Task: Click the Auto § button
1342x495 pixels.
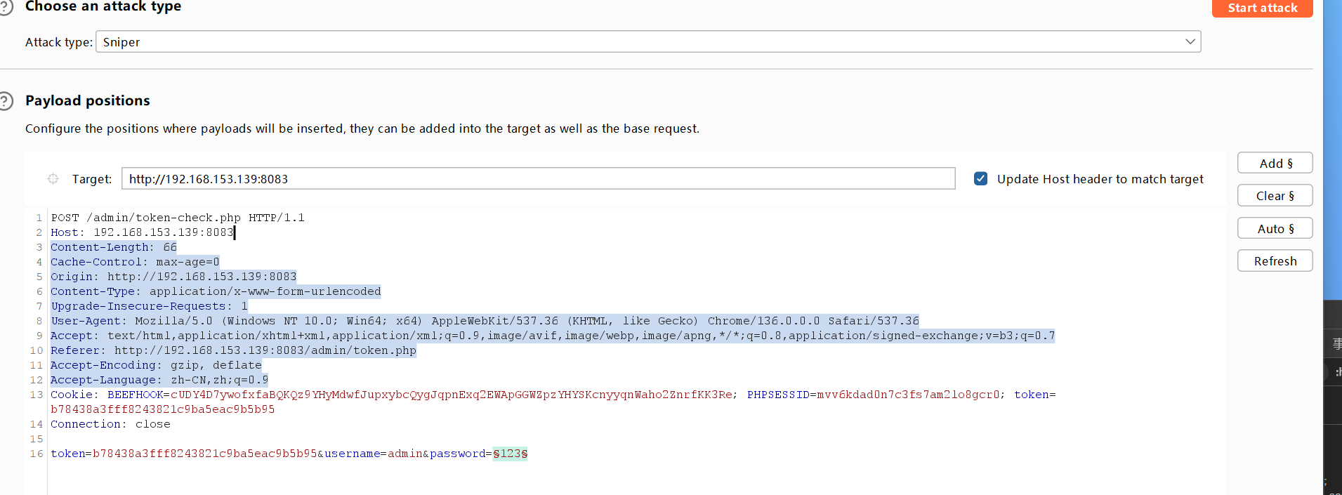Action: 1275,228
